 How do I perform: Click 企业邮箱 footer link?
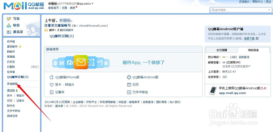pyautogui.click(x=78, y=102)
